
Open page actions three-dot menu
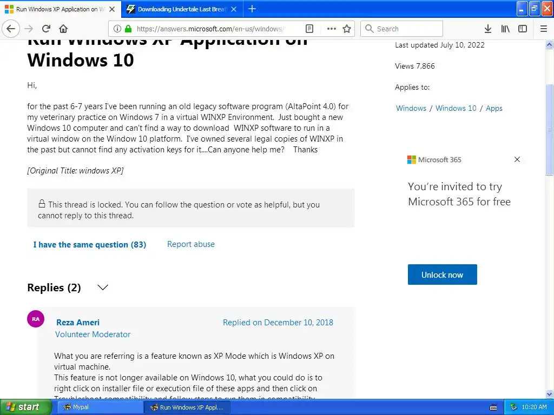332,29
